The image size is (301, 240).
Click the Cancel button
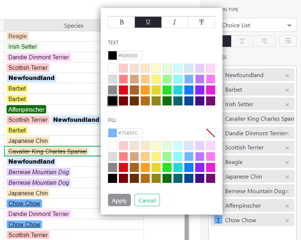click(x=147, y=200)
